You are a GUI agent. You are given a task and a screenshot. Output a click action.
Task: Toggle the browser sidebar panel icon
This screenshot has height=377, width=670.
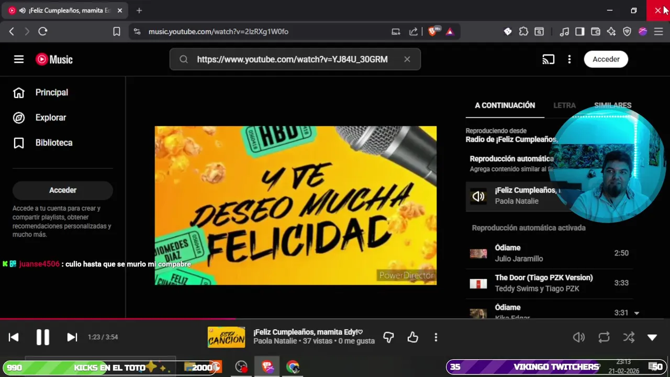coord(579,31)
